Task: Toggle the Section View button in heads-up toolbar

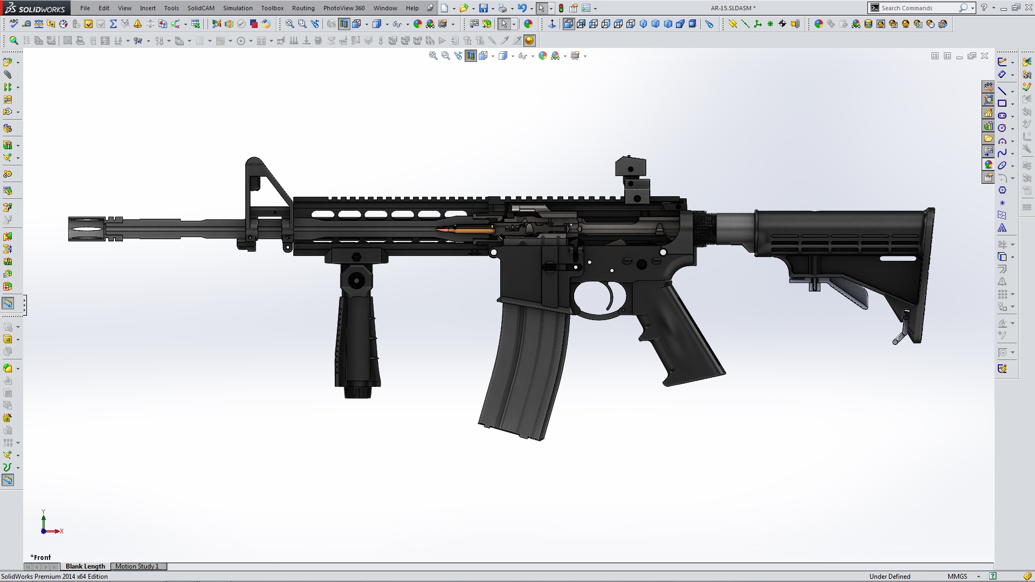Action: (x=471, y=56)
